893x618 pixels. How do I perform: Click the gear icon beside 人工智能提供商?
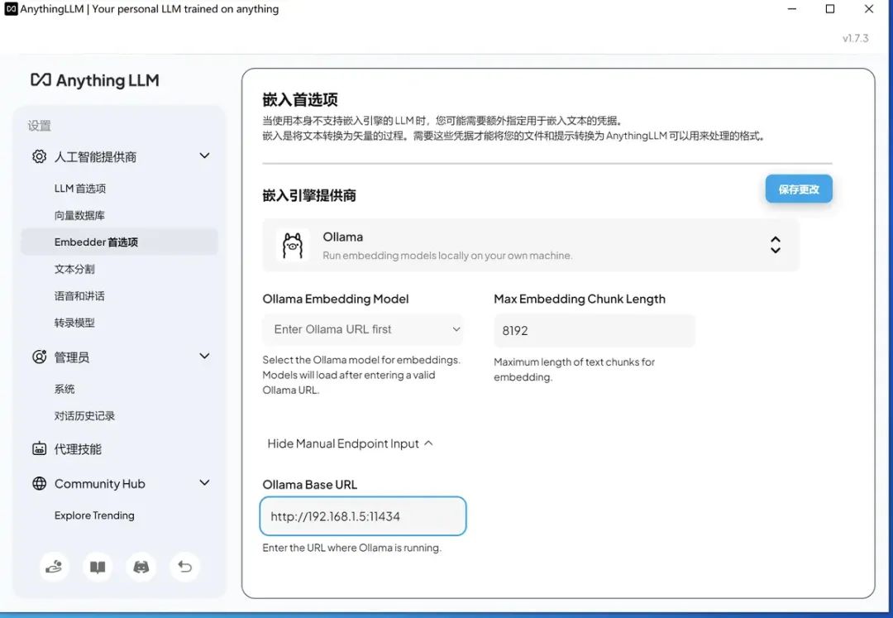(x=39, y=156)
